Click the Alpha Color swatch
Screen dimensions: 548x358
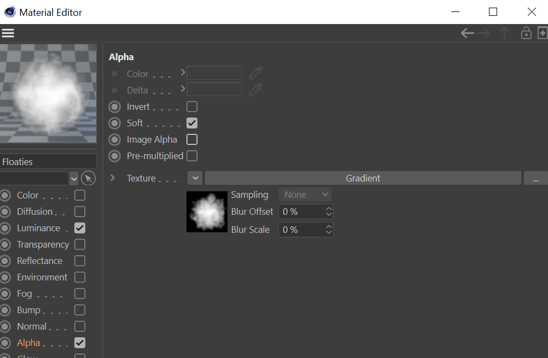[214, 73]
